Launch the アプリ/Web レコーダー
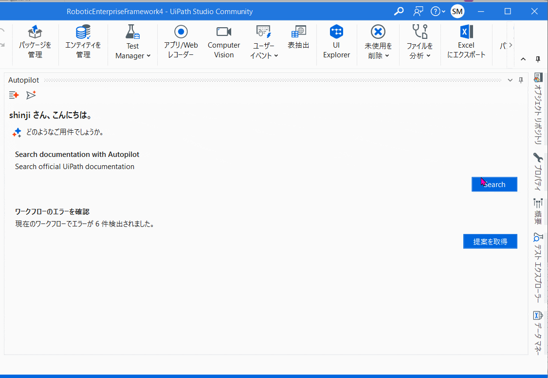The width and height of the screenshot is (548, 378). [181, 42]
